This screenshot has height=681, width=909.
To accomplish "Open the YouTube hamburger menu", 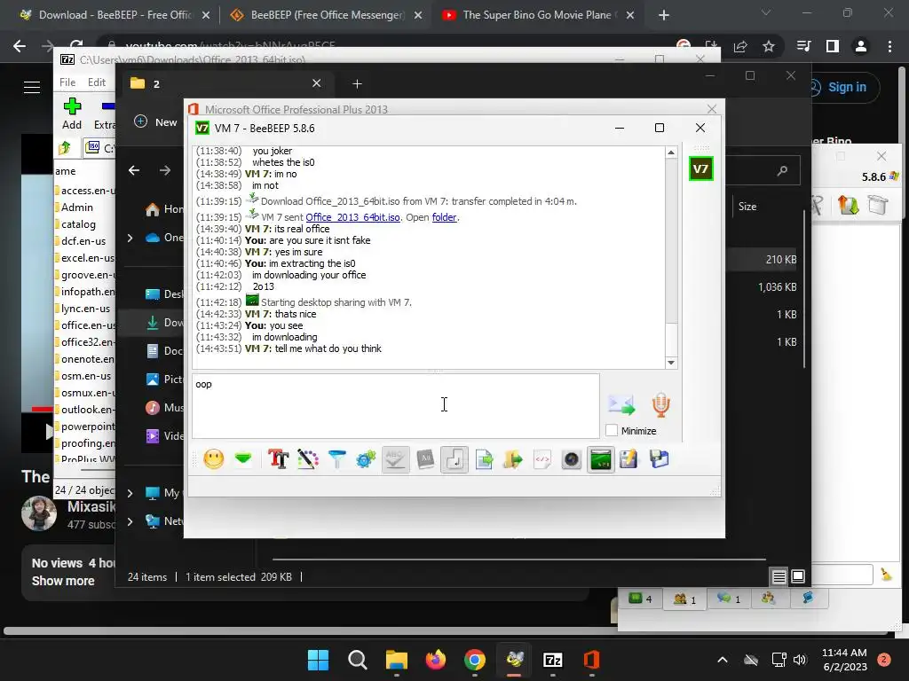I will point(32,88).
